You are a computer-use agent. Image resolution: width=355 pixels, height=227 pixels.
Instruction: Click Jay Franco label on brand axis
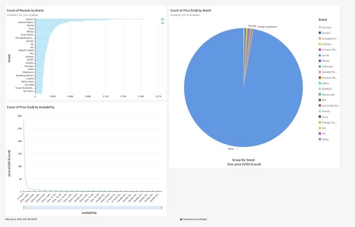(x=28, y=91)
